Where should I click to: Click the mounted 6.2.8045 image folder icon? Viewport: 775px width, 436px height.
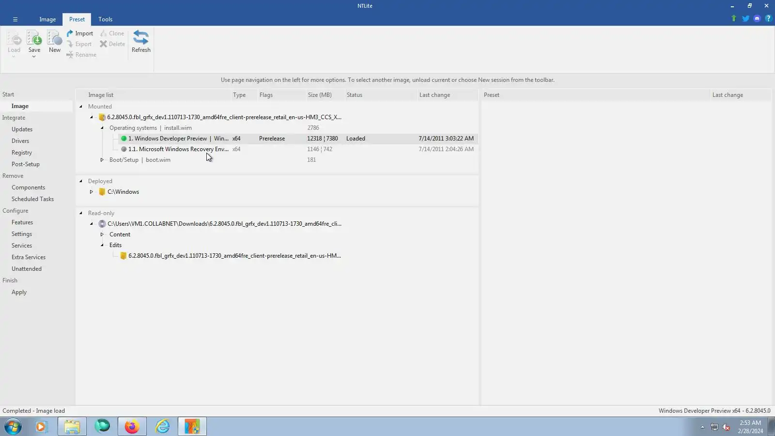pyautogui.click(x=102, y=117)
